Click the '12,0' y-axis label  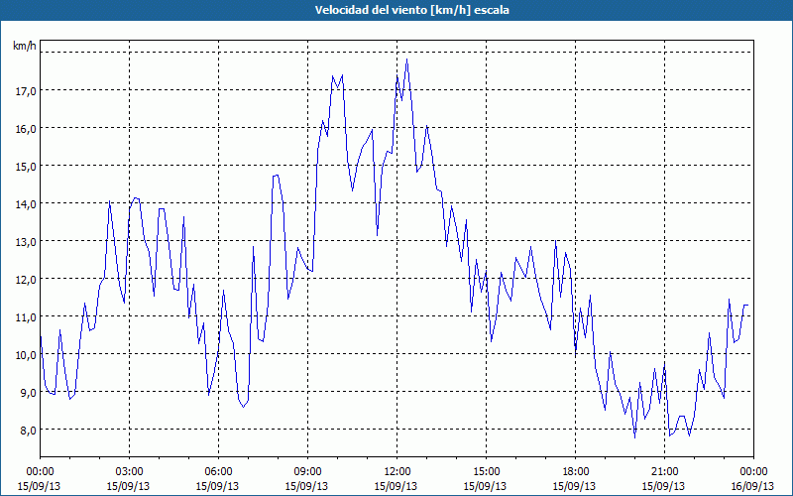pyautogui.click(x=26, y=280)
